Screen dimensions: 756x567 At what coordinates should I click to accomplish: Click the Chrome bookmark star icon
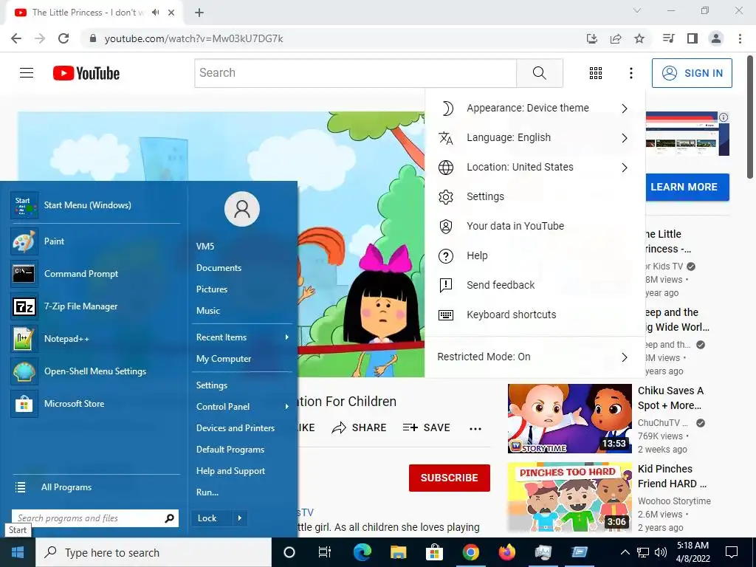pos(639,38)
